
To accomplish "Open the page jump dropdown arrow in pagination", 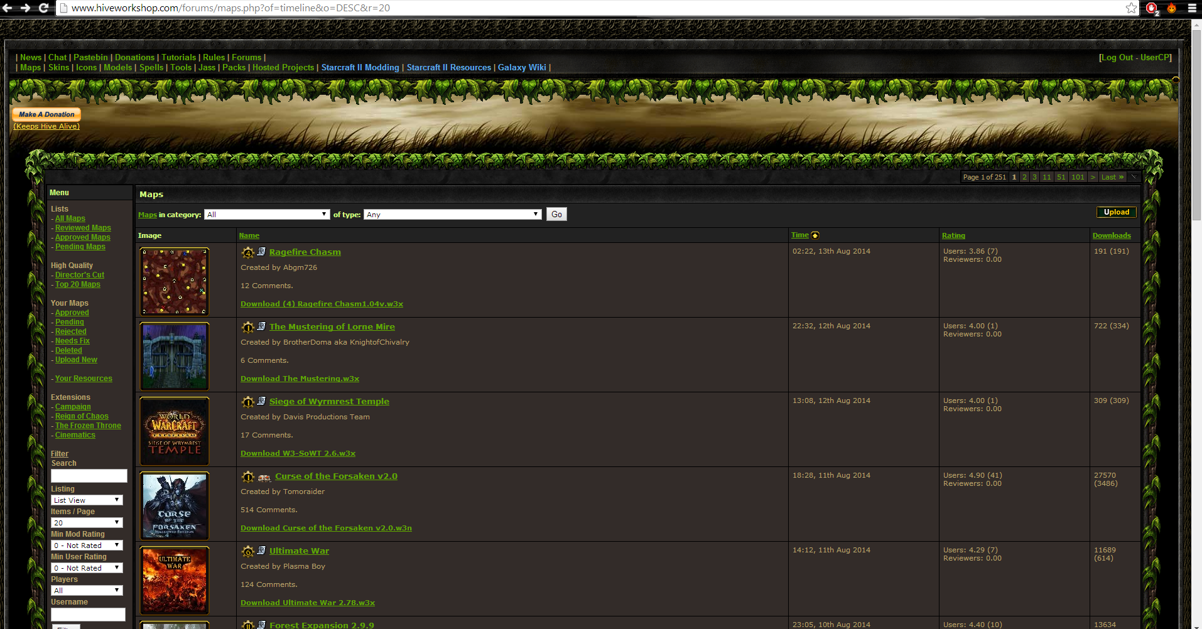I will (1134, 177).
